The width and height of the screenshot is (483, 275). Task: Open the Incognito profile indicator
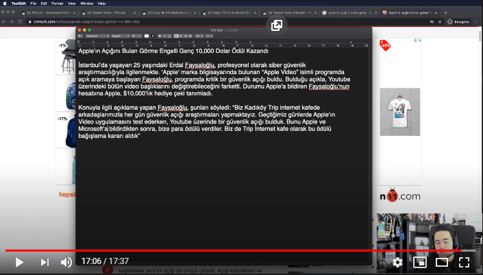(x=458, y=22)
